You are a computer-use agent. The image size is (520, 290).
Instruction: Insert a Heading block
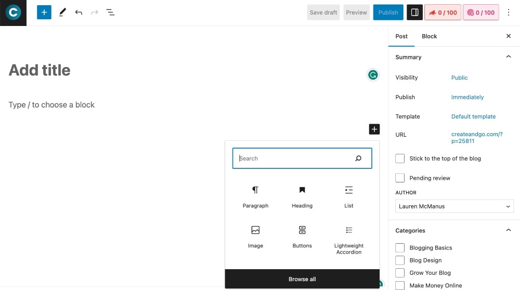[x=302, y=197]
